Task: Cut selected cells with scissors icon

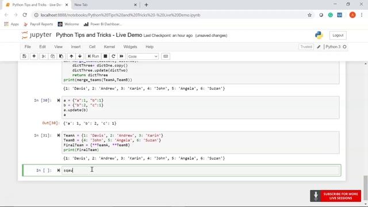Action: 44,56
